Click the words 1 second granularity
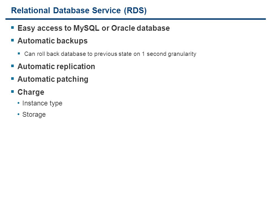Viewport: 271px width, 203px height. 169,54
